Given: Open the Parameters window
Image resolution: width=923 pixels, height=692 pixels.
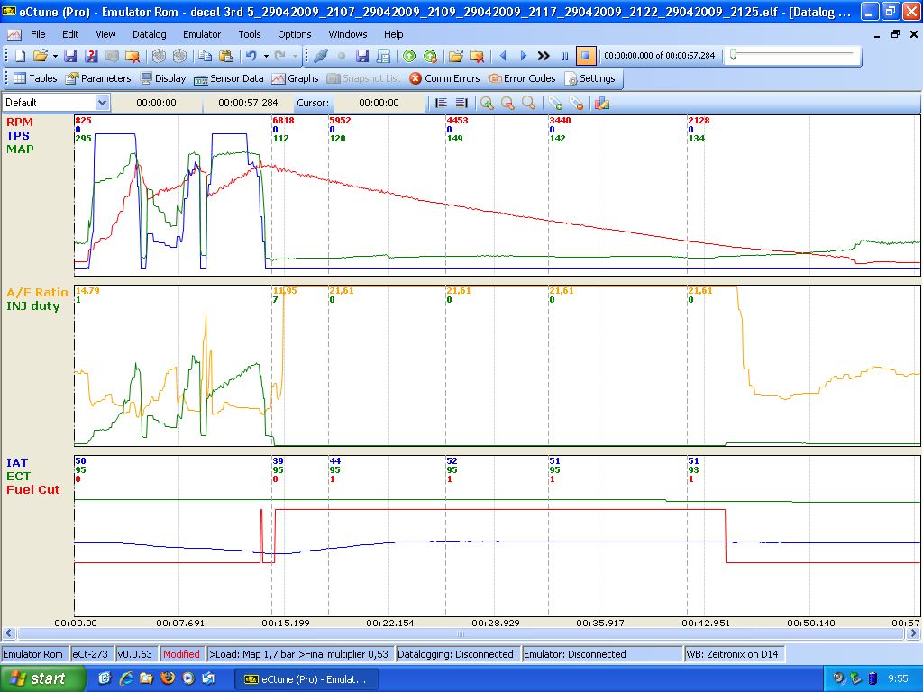Looking at the screenshot, I should 98,78.
